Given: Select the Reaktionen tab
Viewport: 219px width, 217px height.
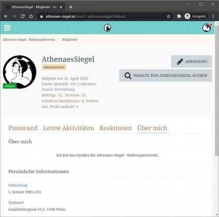Looking at the screenshot, I should coord(116,128).
